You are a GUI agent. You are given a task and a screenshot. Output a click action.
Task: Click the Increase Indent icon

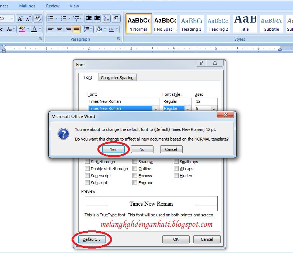(x=97, y=18)
